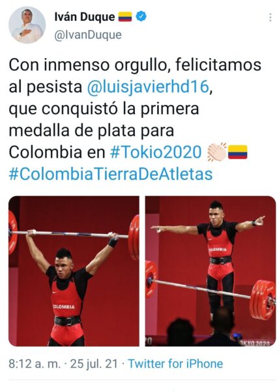Open the Twitter for iPhone source link
This screenshot has height=391, width=277.
click(175, 364)
